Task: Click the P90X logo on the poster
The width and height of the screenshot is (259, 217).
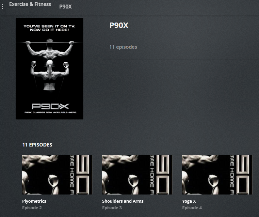Action: click(50, 106)
